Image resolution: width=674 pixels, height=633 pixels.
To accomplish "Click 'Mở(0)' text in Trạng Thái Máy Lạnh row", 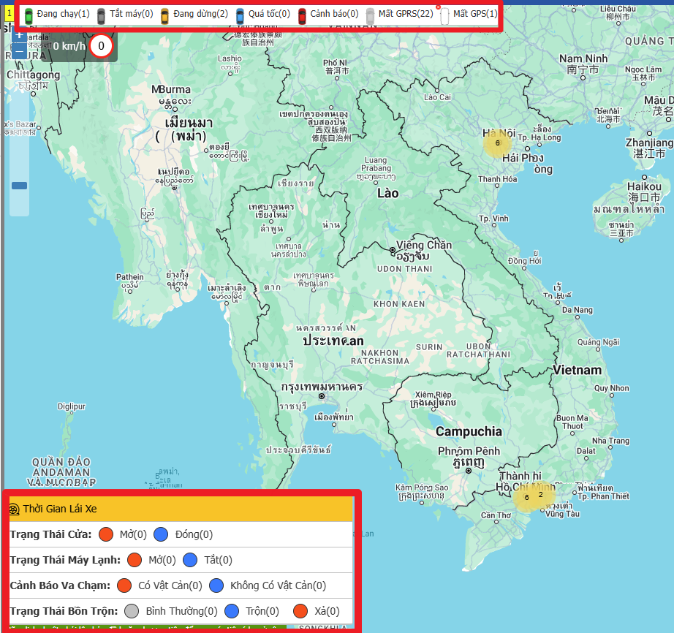I will 162,560.
